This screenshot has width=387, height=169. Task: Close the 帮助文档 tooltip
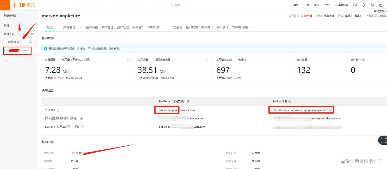[386, 11]
